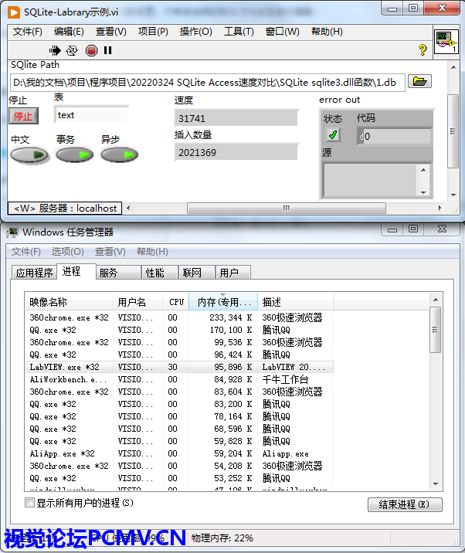Click the Run Continuously icon

(73, 50)
